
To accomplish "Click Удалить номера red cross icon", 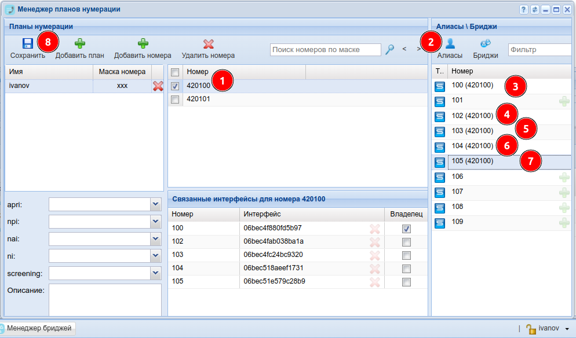I will pyautogui.click(x=208, y=43).
